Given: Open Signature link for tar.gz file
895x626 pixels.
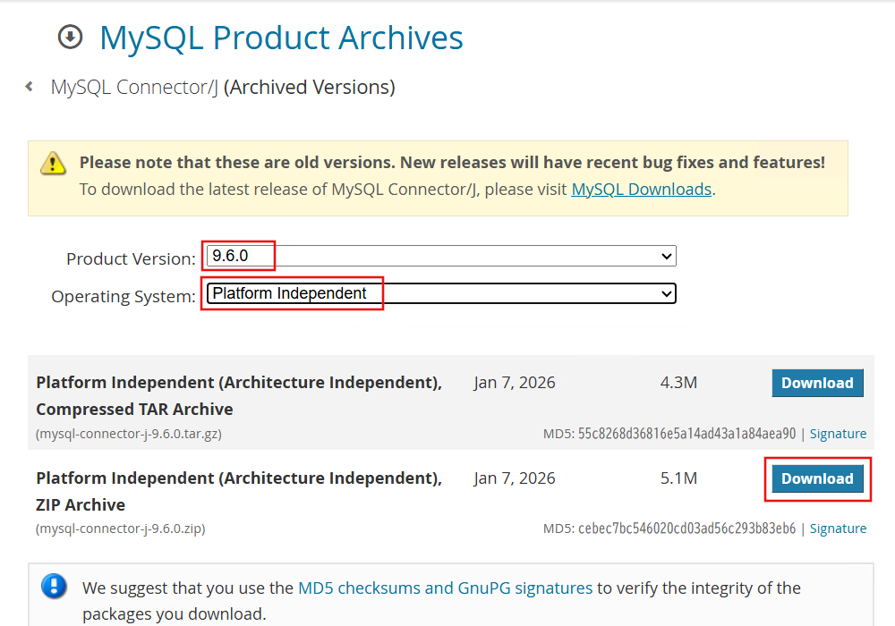Looking at the screenshot, I should click(838, 434).
